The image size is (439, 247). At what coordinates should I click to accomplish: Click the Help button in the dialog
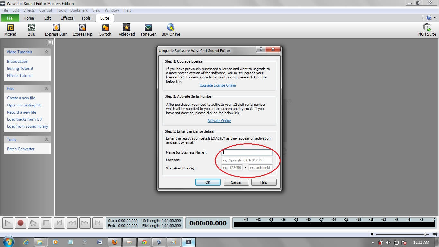(x=264, y=182)
